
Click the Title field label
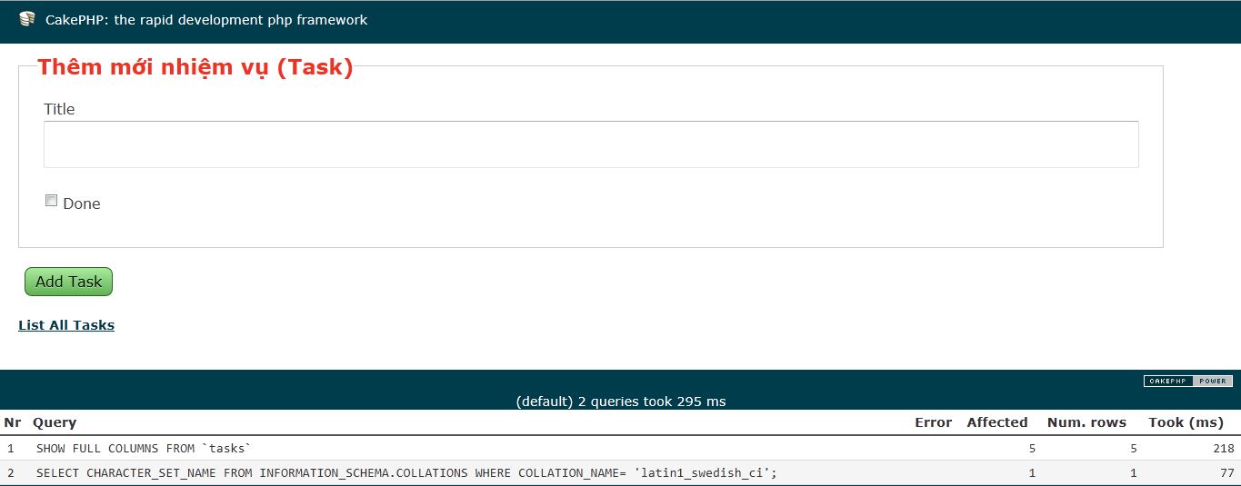coord(59,109)
